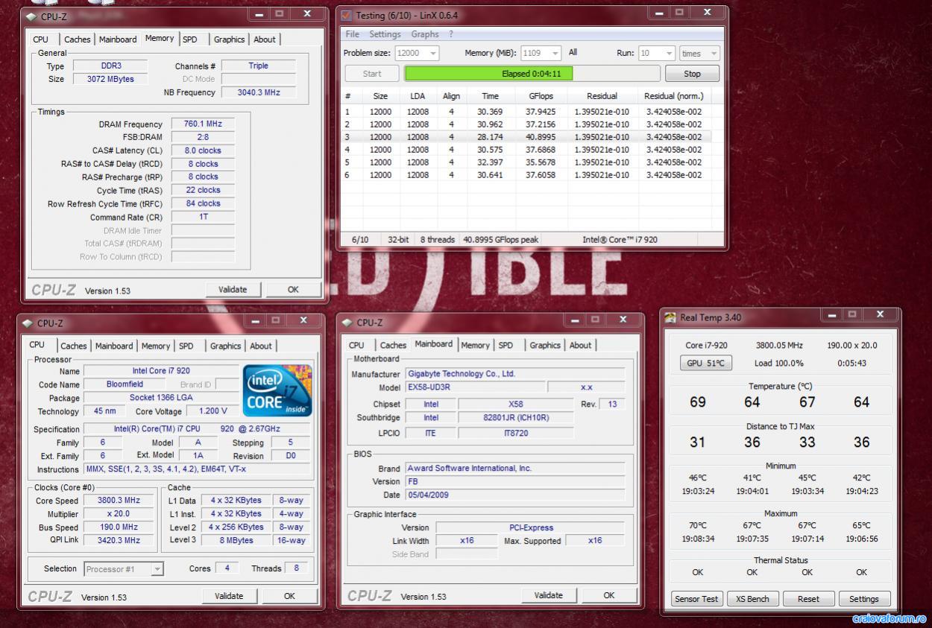Click '8 threads' in the LinX status bar

pyautogui.click(x=437, y=240)
